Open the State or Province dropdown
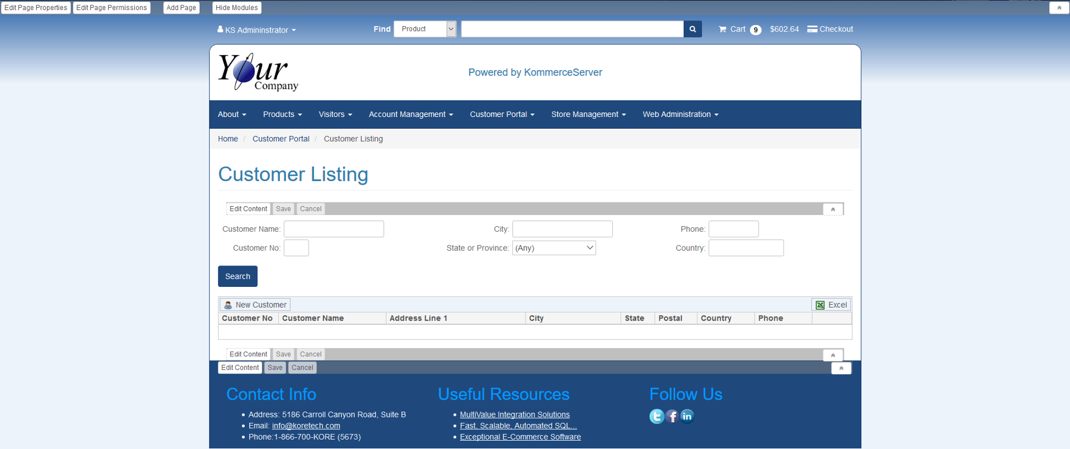1070x449 pixels. point(554,248)
